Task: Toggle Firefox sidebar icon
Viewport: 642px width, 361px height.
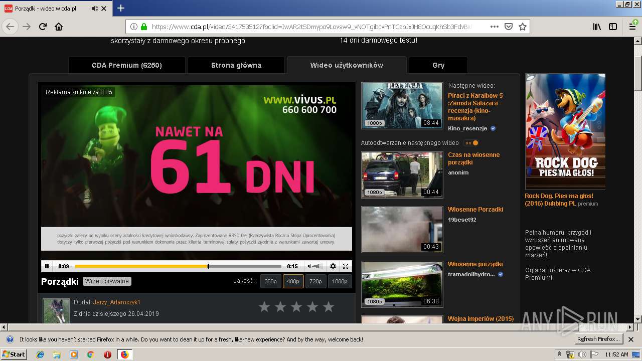Action: click(613, 27)
